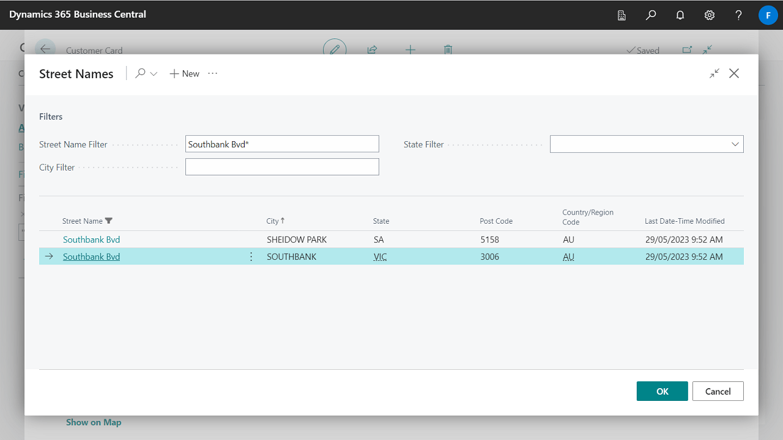The width and height of the screenshot is (783, 440).
Task: Open Southbank Bvd link in SHEIDOW PARK row
Action: click(91, 240)
